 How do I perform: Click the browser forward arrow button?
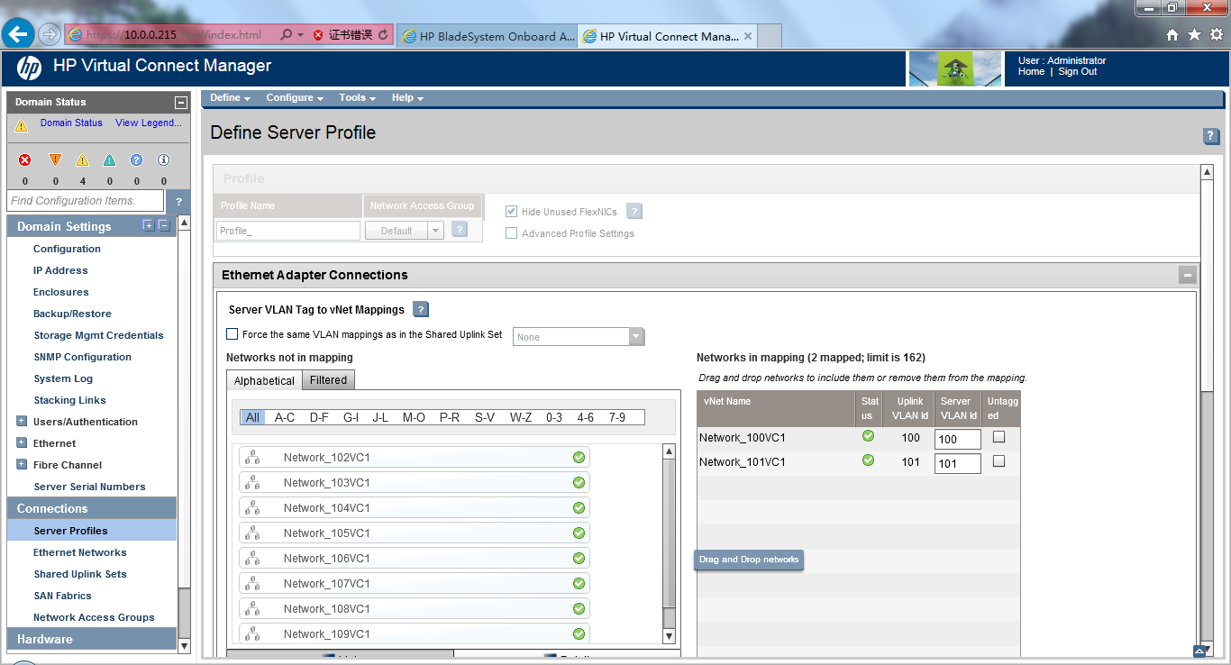[50, 35]
